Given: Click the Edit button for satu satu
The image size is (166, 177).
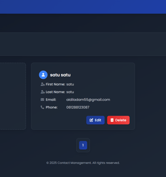Looking at the screenshot, I should click(x=95, y=120).
